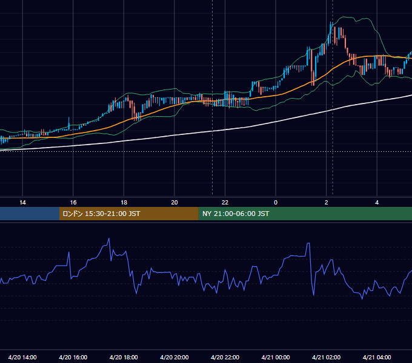Click the price chart hour label 0
Screen dimensions: 412x363
(276, 203)
